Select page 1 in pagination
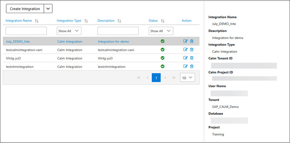 [x=156, y=78]
